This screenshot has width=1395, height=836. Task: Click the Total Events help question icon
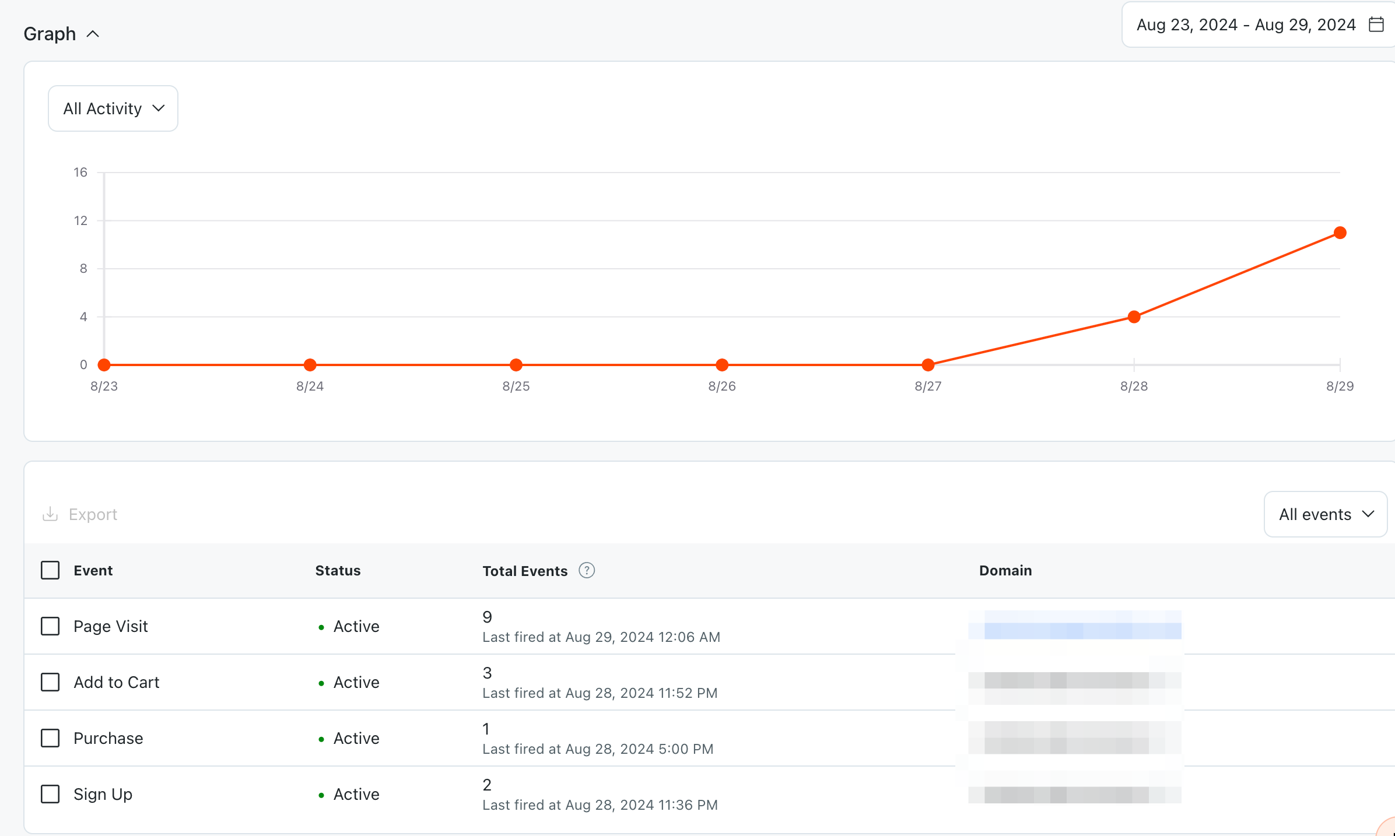(x=586, y=570)
